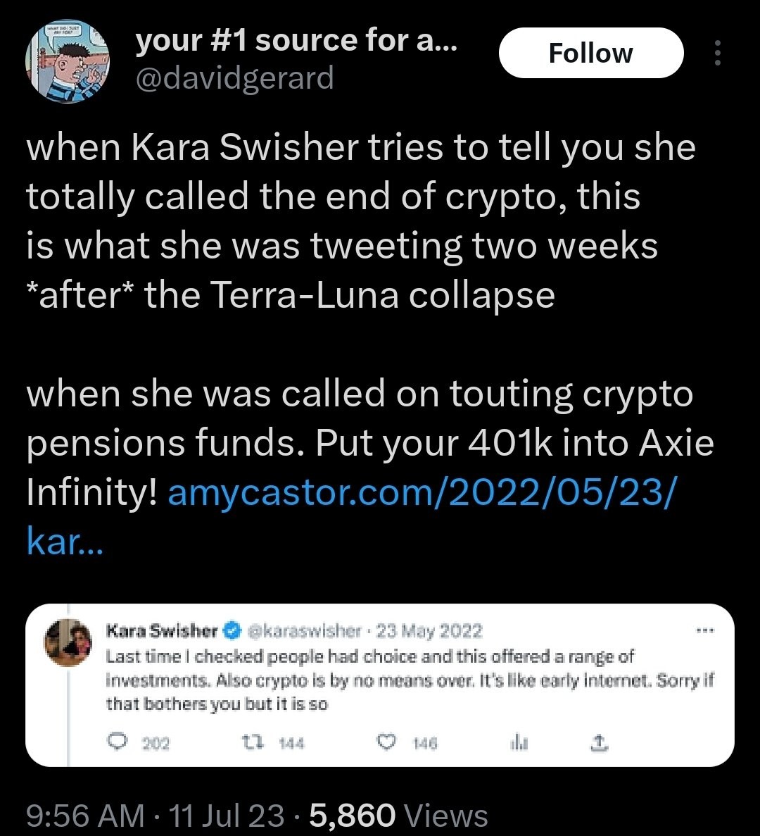
Task: Click the 9:56 AM · 11 Jul 23 timestamp
Action: point(155,815)
